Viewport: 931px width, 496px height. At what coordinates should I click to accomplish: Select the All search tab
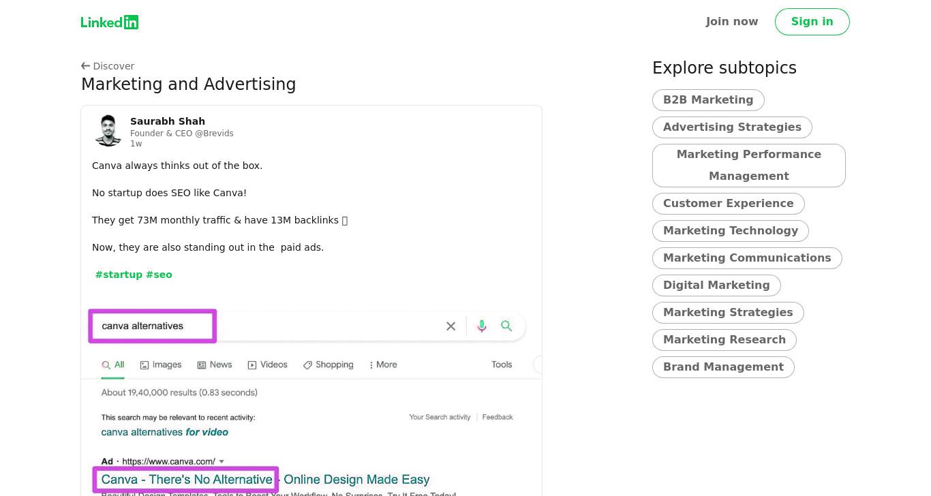113,365
